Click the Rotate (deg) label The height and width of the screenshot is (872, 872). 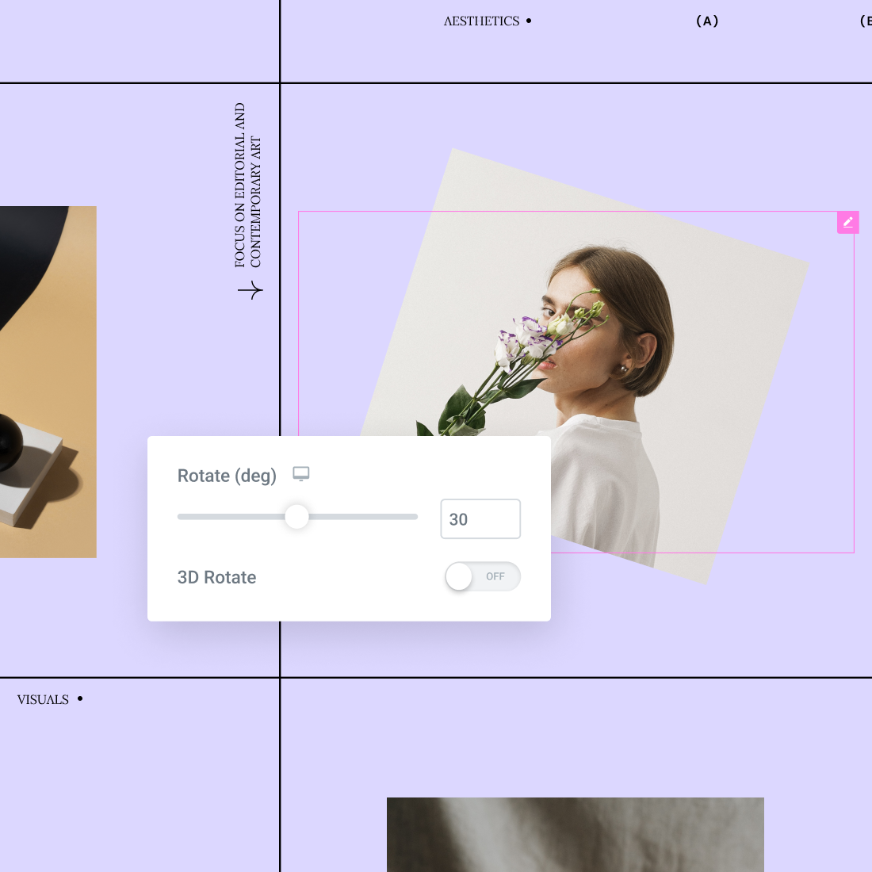pyautogui.click(x=227, y=476)
